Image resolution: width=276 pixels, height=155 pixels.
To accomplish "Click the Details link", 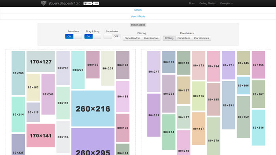I will pos(138,10).
